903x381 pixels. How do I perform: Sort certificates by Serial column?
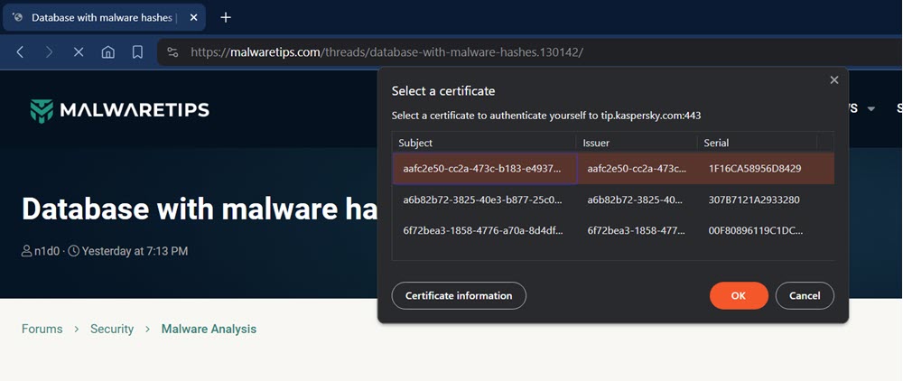757,143
